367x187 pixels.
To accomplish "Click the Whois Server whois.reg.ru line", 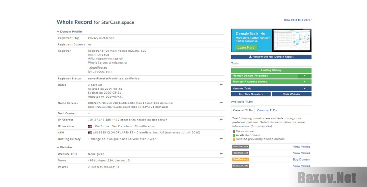I will point(107,63).
